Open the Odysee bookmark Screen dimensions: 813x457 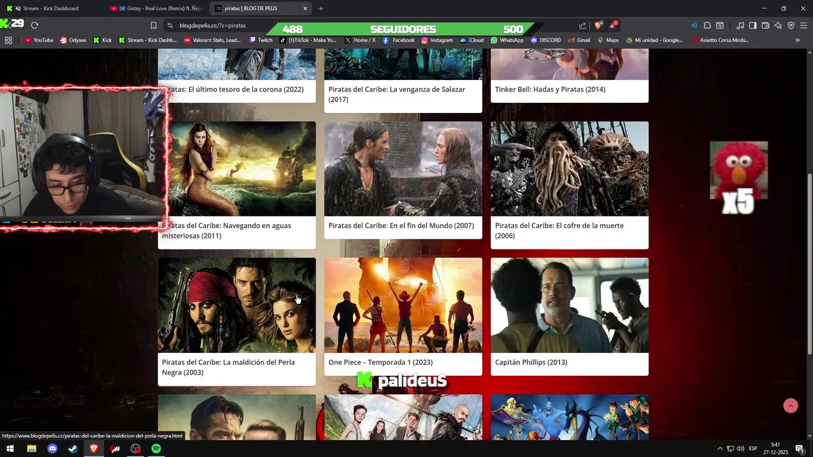pyautogui.click(x=73, y=40)
